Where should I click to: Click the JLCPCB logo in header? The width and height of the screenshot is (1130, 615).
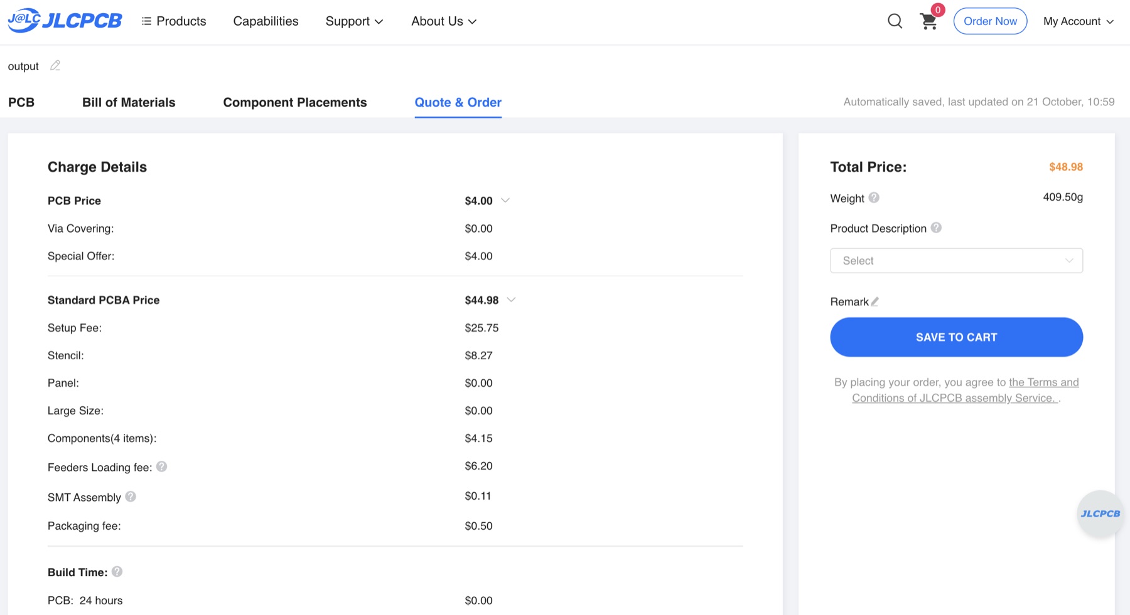coord(65,21)
